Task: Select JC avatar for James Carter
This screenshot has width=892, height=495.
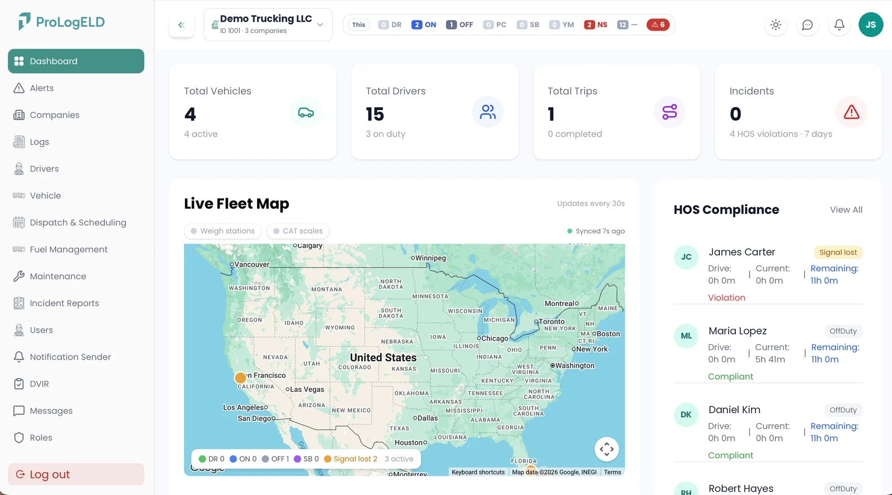Action: click(x=686, y=257)
